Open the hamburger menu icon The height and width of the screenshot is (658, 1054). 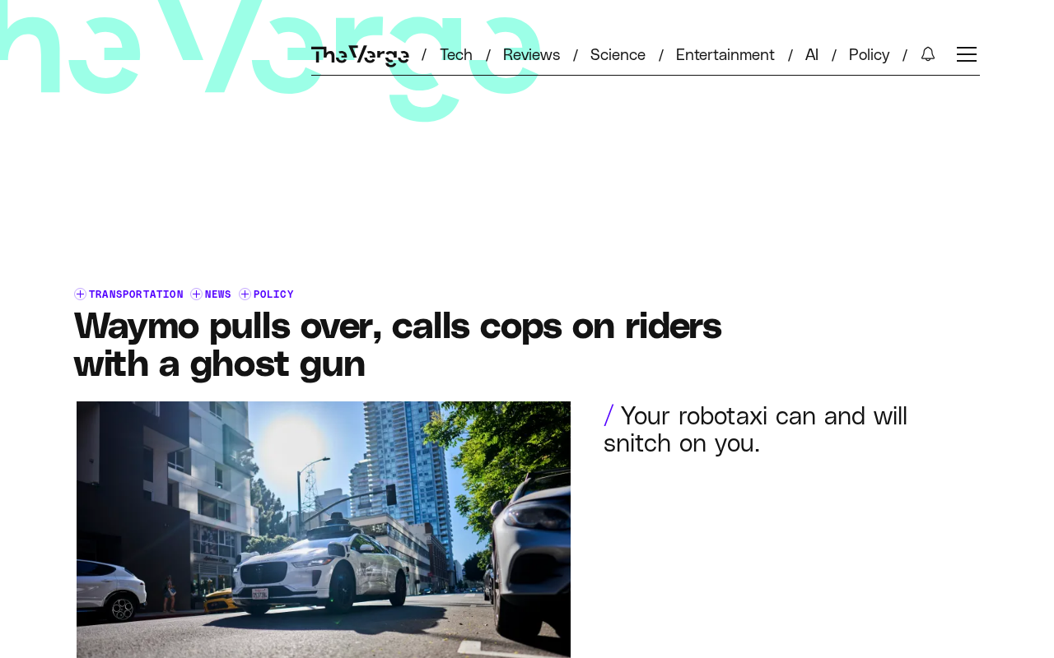(967, 54)
